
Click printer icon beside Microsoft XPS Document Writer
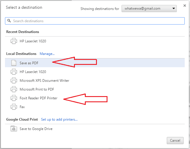coord(14,80)
